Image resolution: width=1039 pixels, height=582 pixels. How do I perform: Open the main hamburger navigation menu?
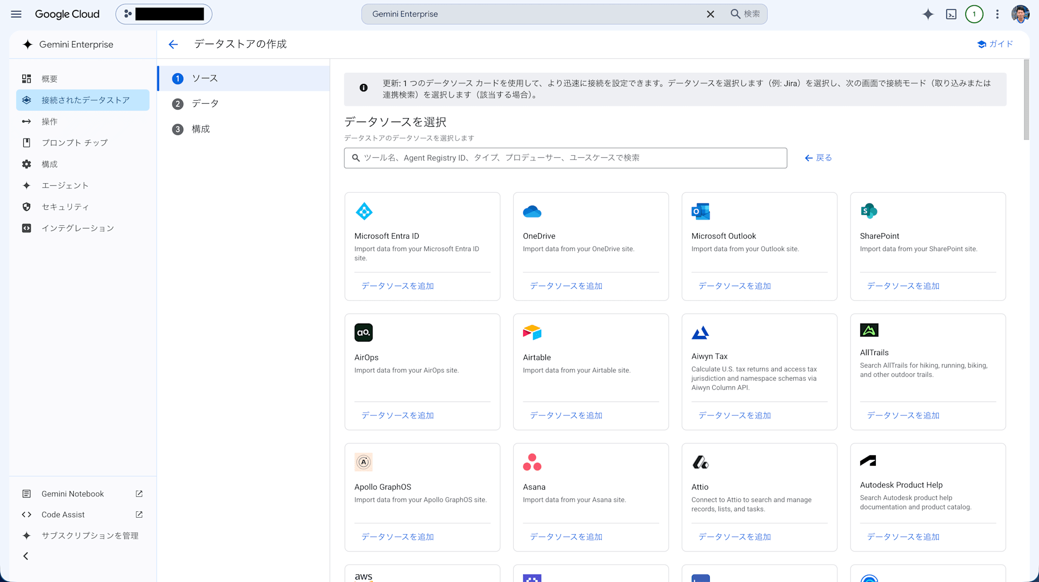click(16, 14)
